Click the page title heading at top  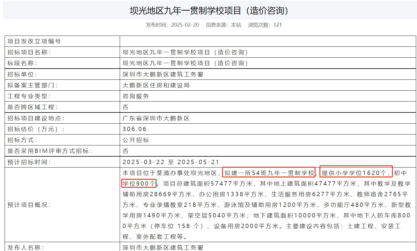click(209, 11)
